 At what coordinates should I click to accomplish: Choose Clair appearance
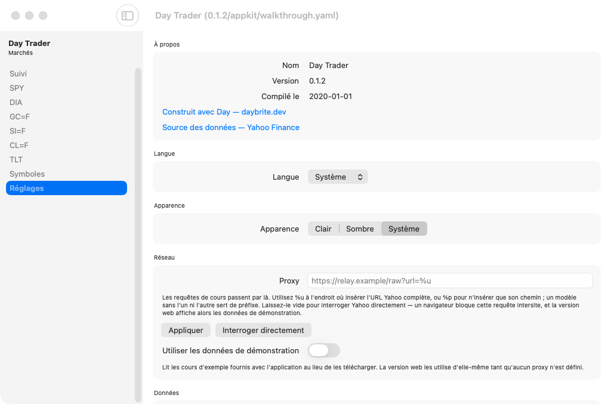[323, 229]
